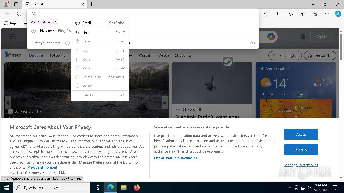This screenshot has width=344, height=193.
Task: Click the Personalise button
Action: (x=320, y=55)
